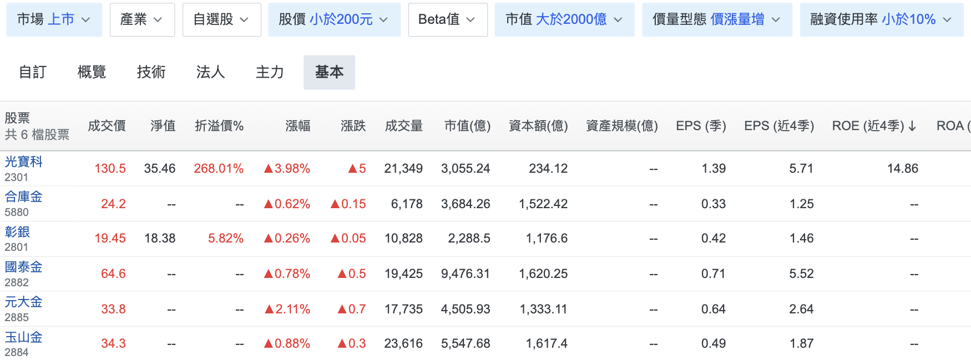This screenshot has width=971, height=361.
Task: Switch to the 概覽 tab
Action: point(92,72)
